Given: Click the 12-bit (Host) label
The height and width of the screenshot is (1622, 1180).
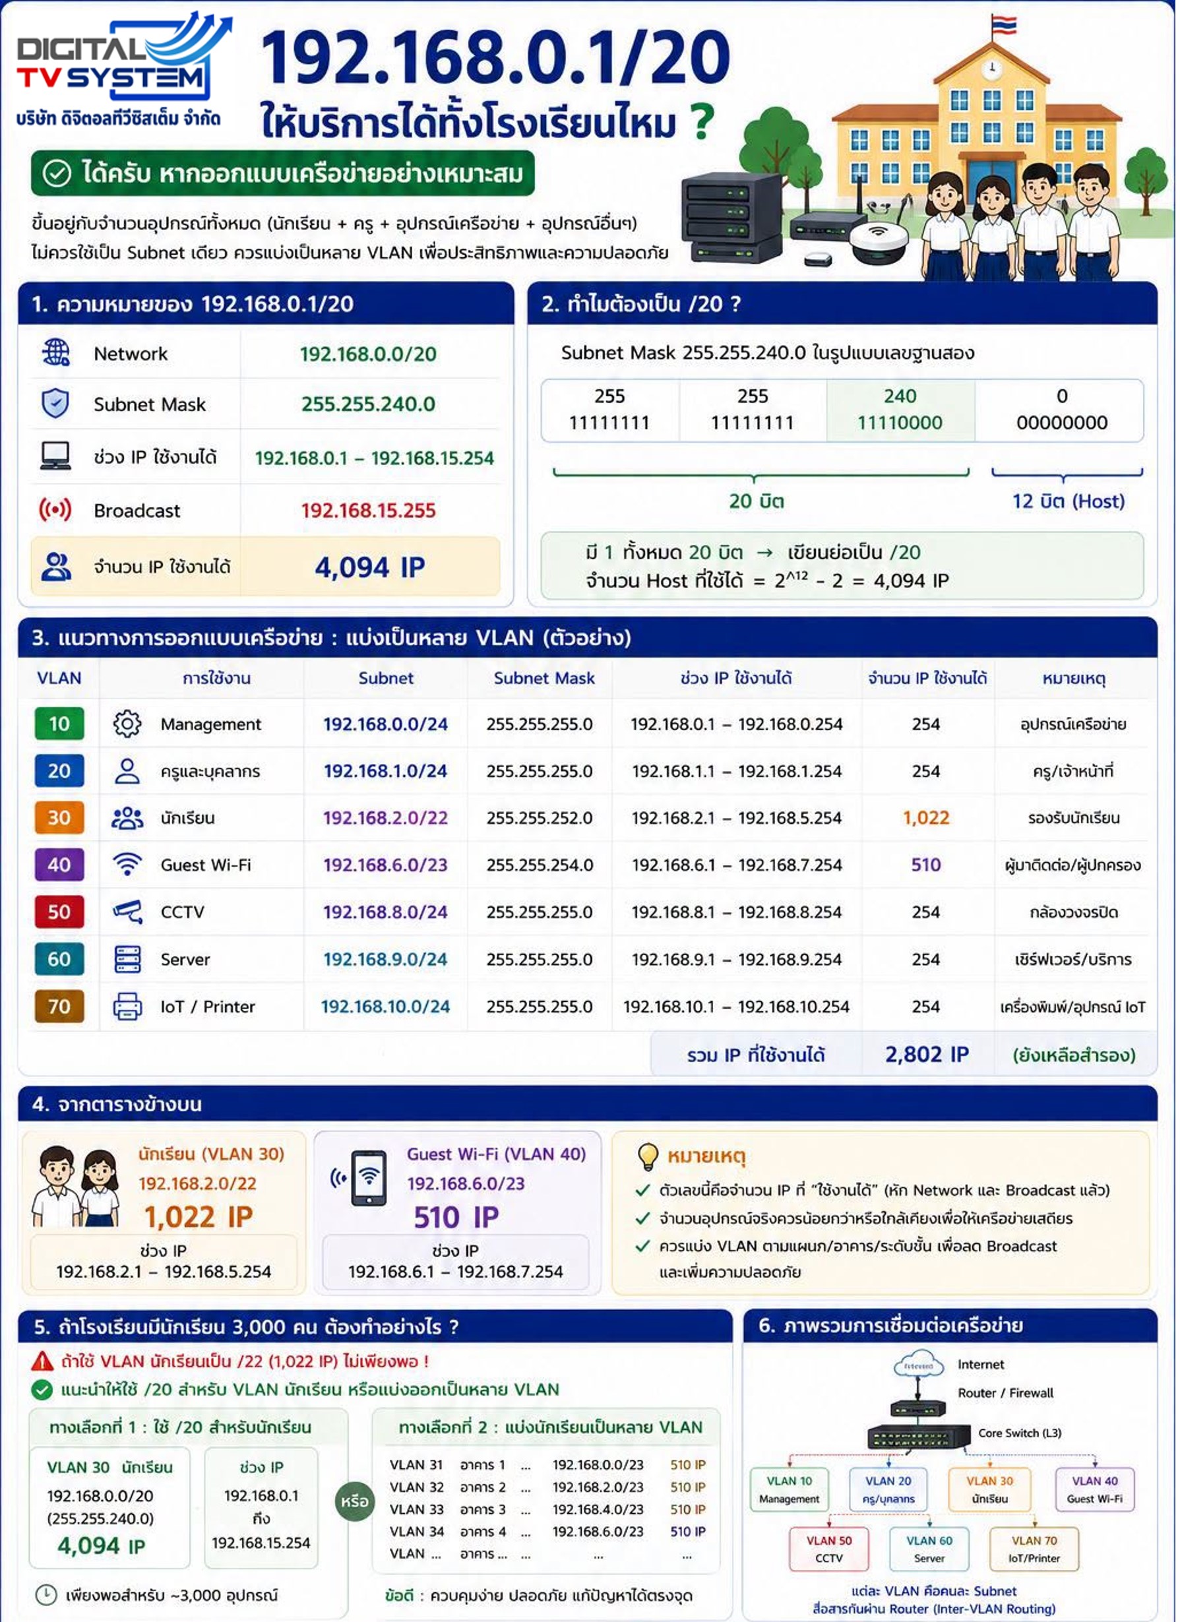Looking at the screenshot, I should pos(1069,501).
